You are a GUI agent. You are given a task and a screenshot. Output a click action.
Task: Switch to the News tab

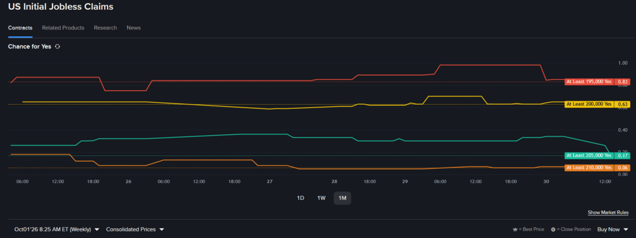134,28
